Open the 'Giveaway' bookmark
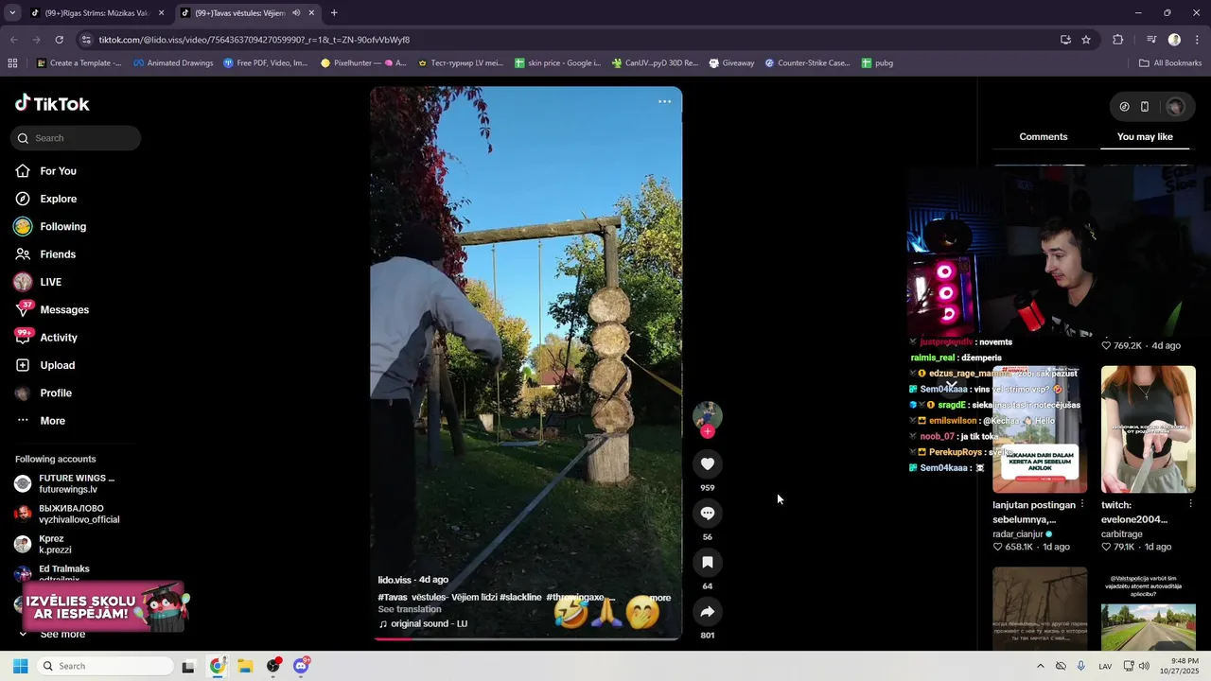The height and width of the screenshot is (681, 1211). click(x=731, y=63)
